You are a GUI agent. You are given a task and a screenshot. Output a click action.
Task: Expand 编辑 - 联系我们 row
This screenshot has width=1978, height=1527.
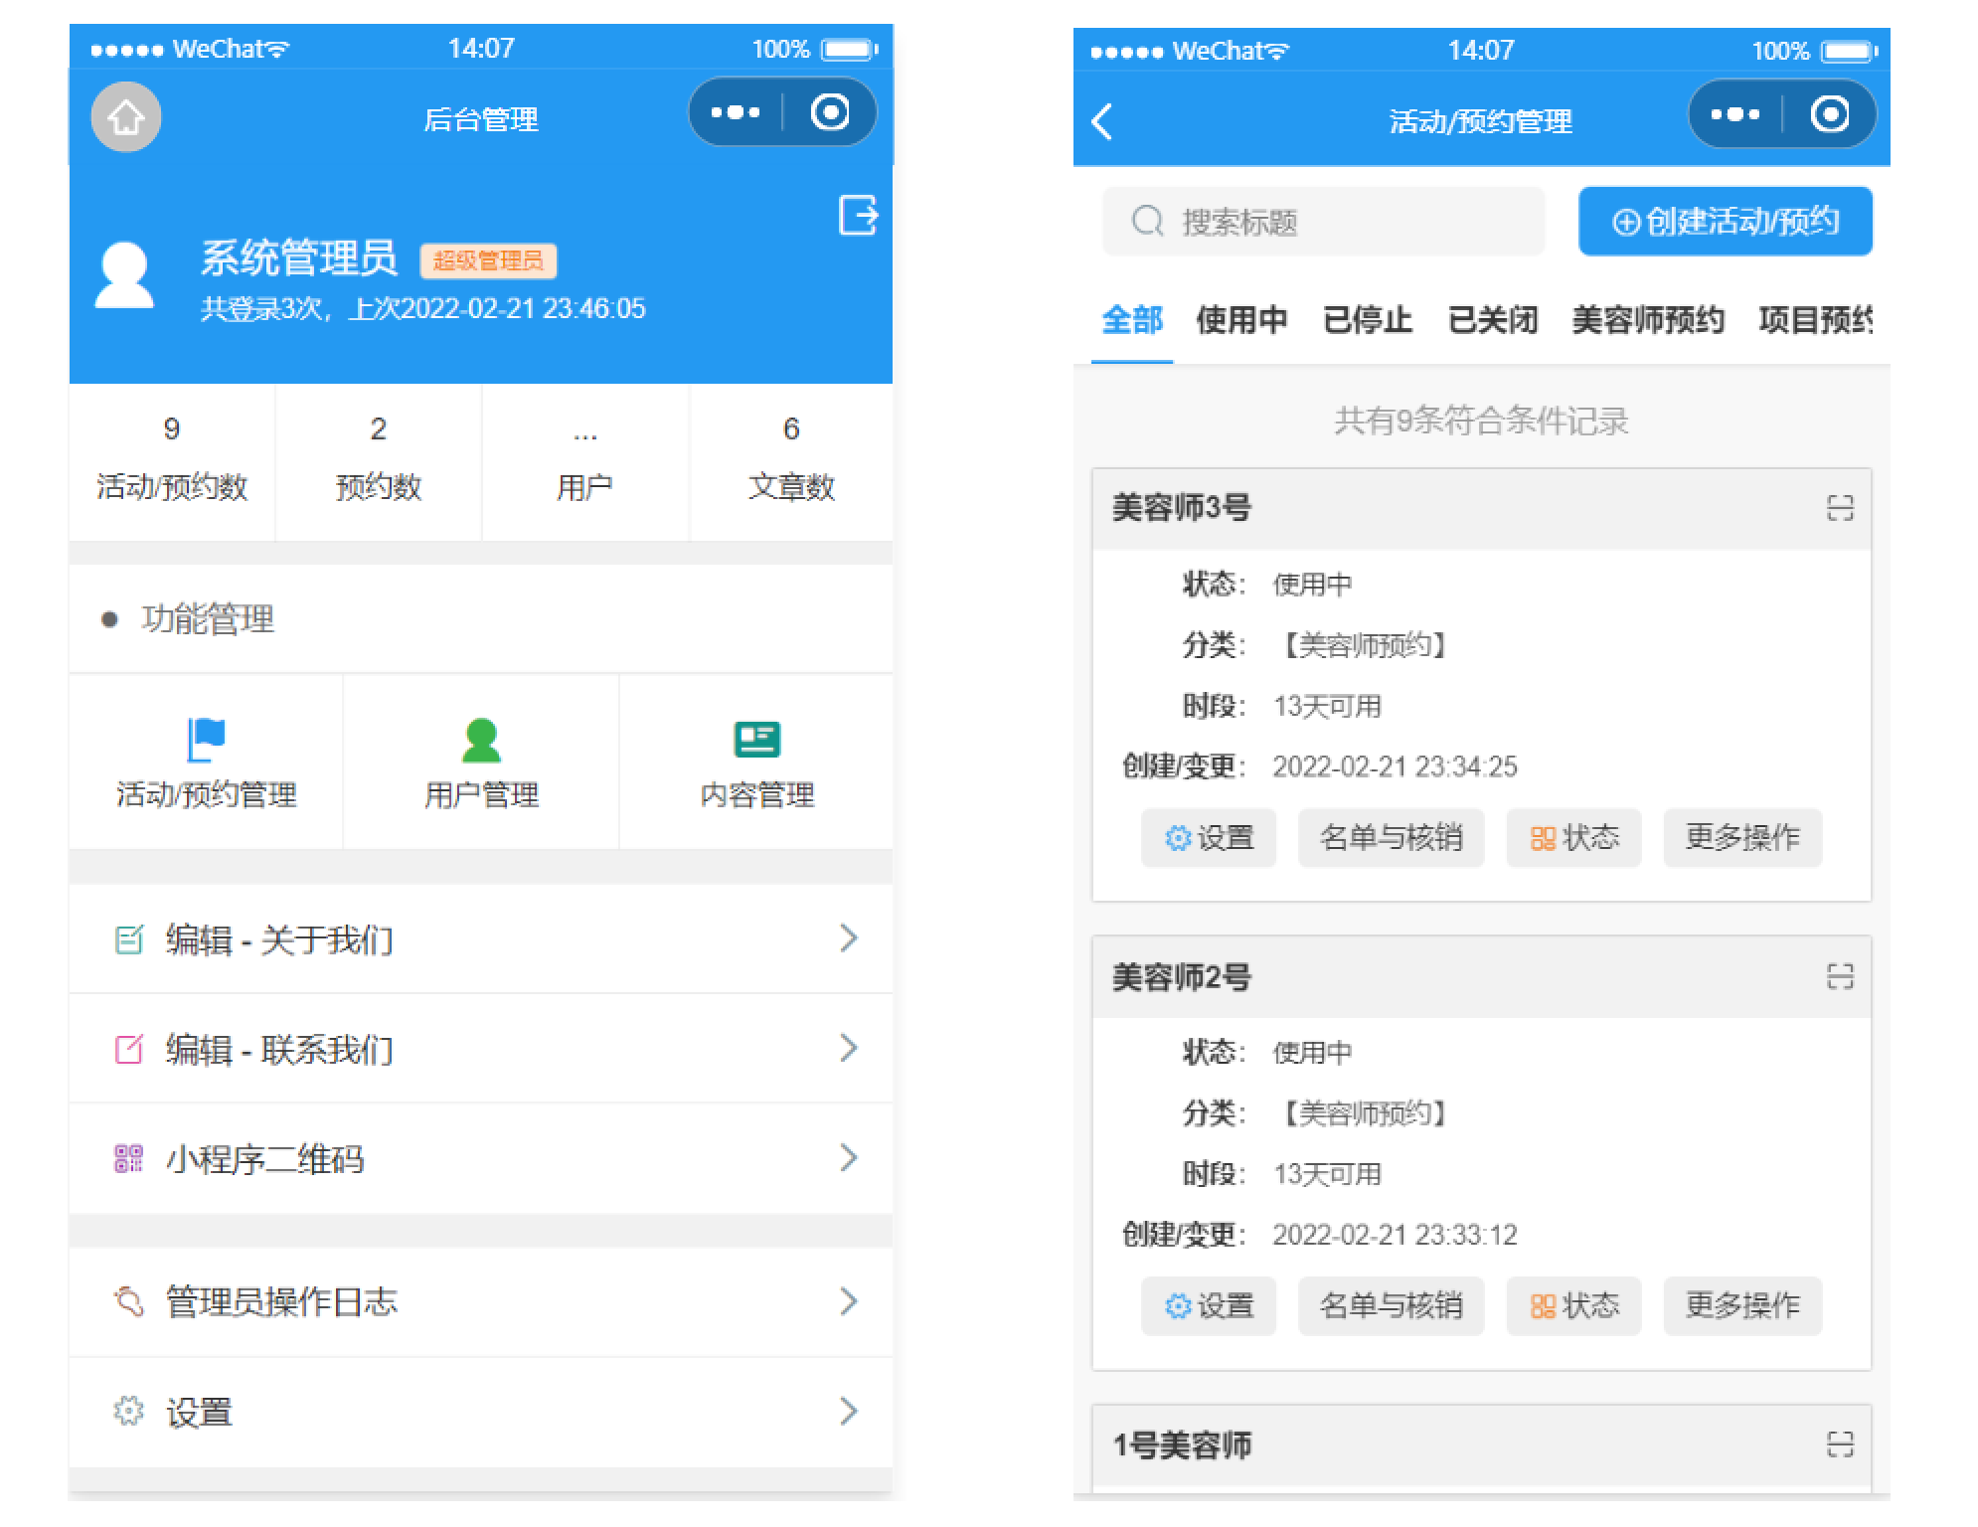pyautogui.click(x=847, y=1048)
